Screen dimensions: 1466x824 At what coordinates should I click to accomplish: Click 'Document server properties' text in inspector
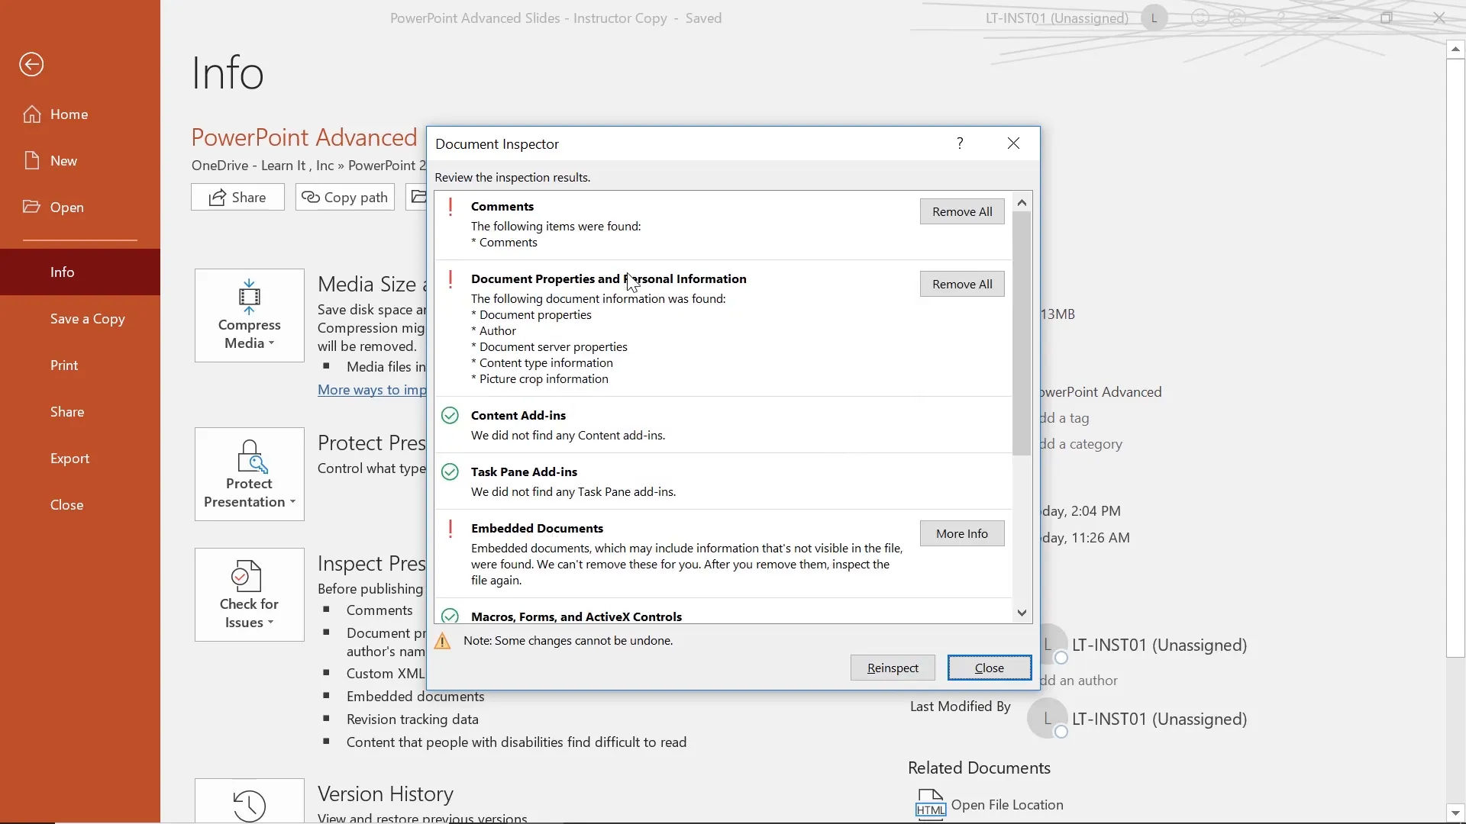[554, 347]
